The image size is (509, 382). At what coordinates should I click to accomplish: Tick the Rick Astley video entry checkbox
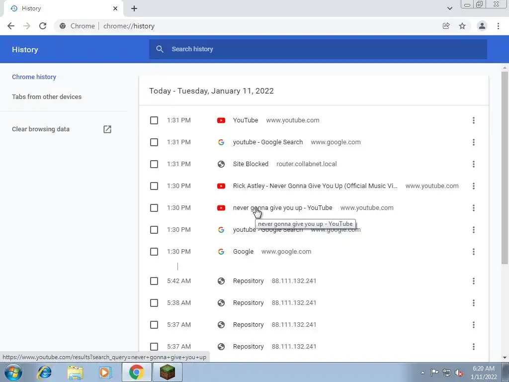tap(154, 186)
